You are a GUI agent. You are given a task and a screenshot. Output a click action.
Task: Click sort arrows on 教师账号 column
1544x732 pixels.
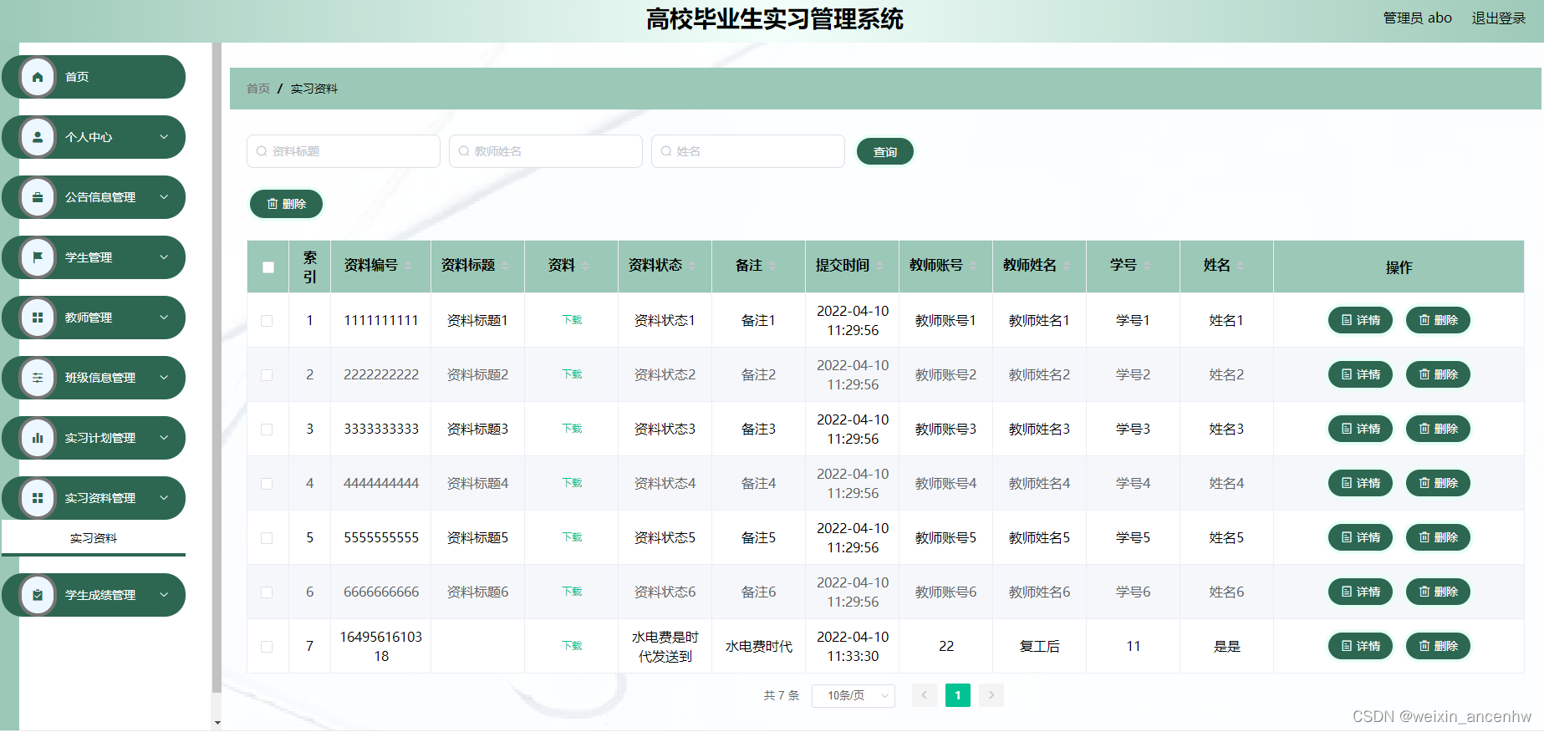tap(973, 266)
